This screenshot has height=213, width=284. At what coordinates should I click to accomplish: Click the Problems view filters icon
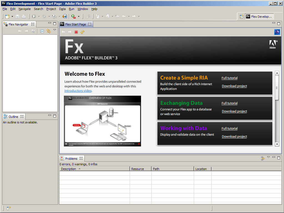coord(263,159)
